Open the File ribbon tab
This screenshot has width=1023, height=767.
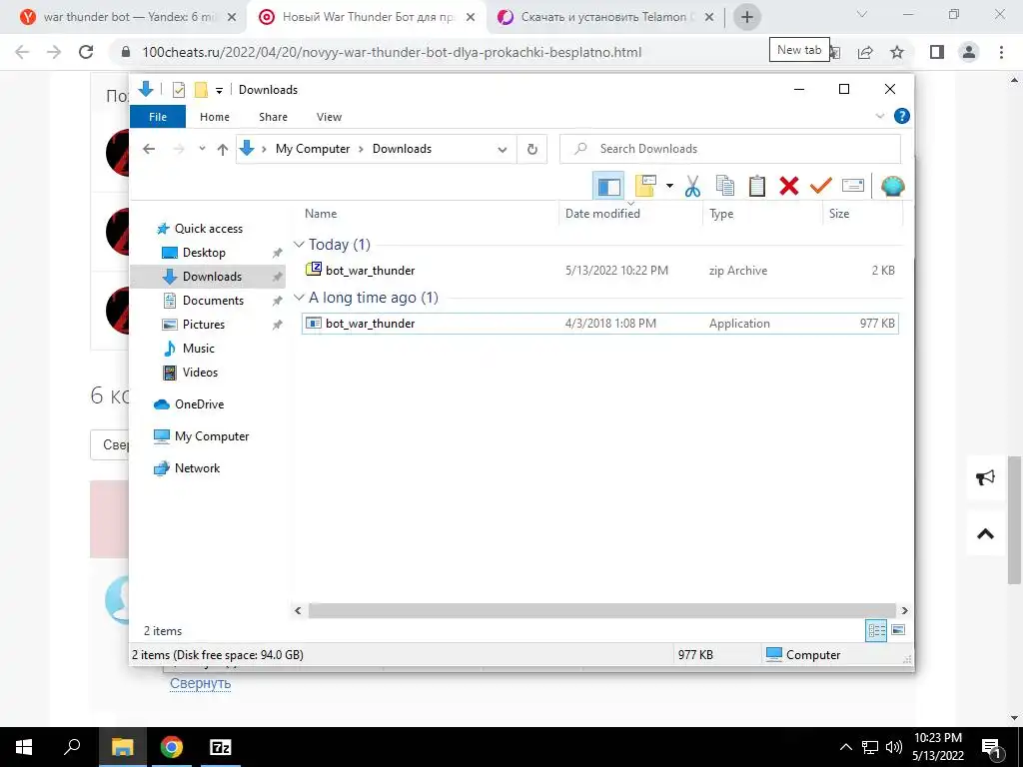[158, 117]
